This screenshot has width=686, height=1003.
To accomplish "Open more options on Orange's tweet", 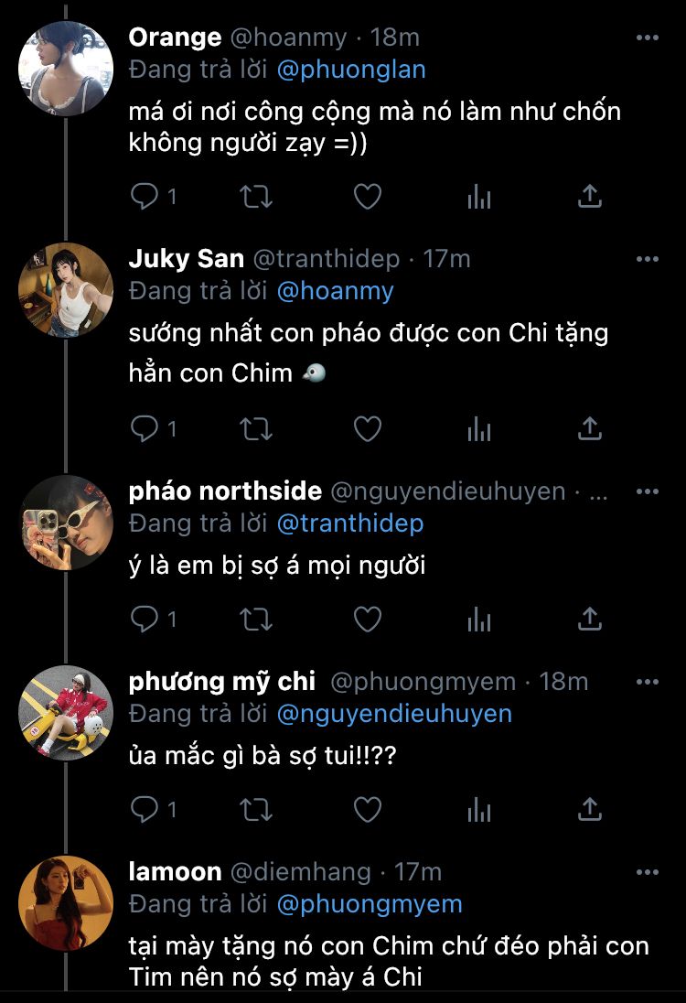I will [647, 38].
